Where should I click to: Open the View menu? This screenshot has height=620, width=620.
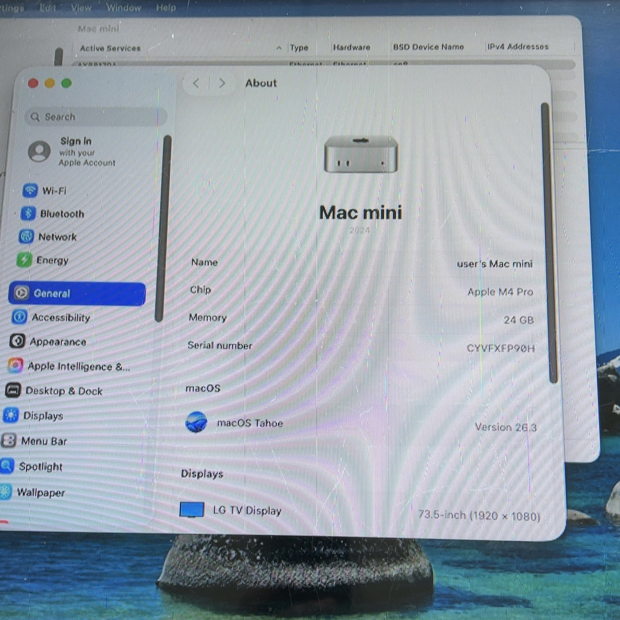(x=81, y=8)
